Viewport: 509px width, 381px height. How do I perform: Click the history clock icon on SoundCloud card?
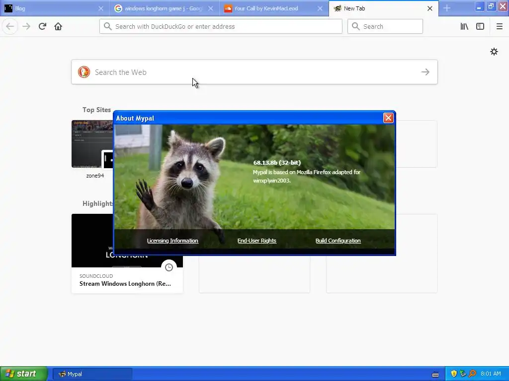point(169,267)
